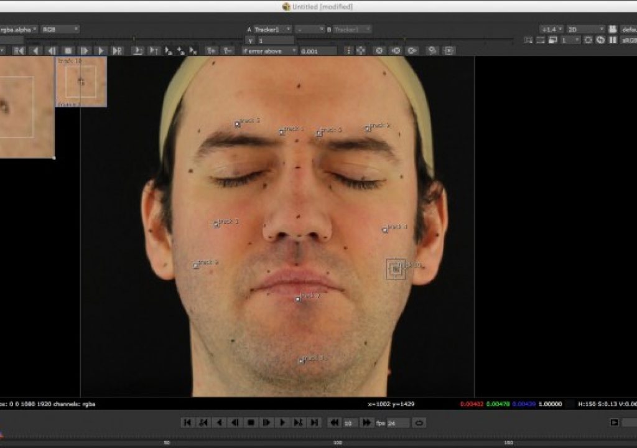Click the middle add-track cursor icon with plus
The image size is (637, 448).
point(180,51)
